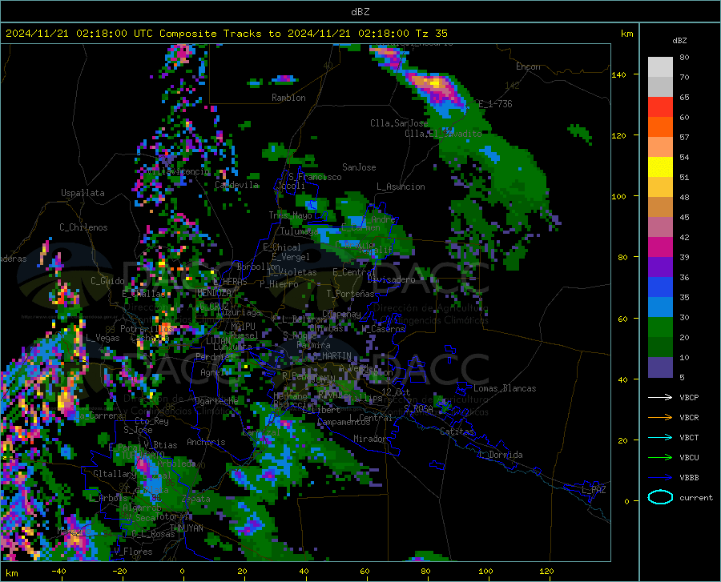Click the 'current' legend label
Viewport: 721px width, 582px height.
coord(696,497)
